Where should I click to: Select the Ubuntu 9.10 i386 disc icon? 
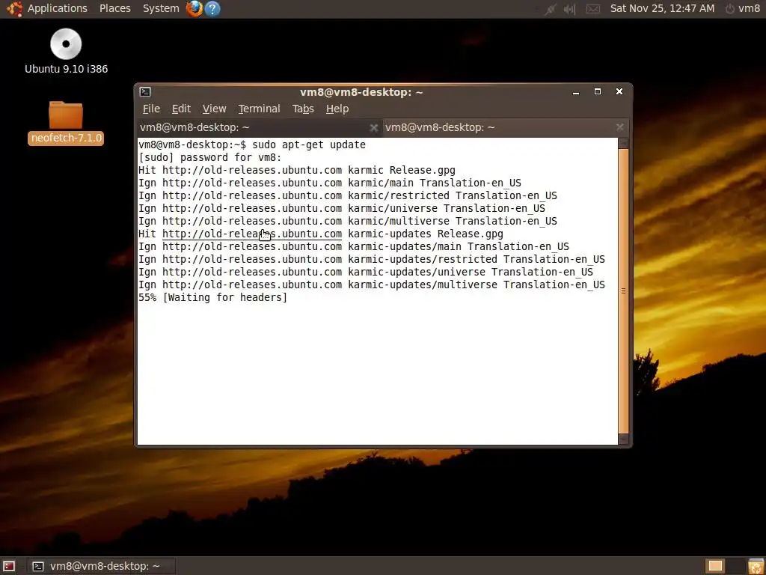click(66, 52)
